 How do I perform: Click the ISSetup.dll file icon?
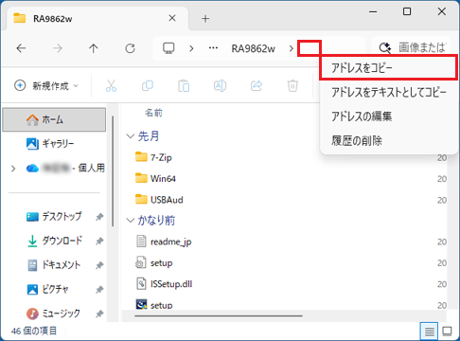(141, 283)
